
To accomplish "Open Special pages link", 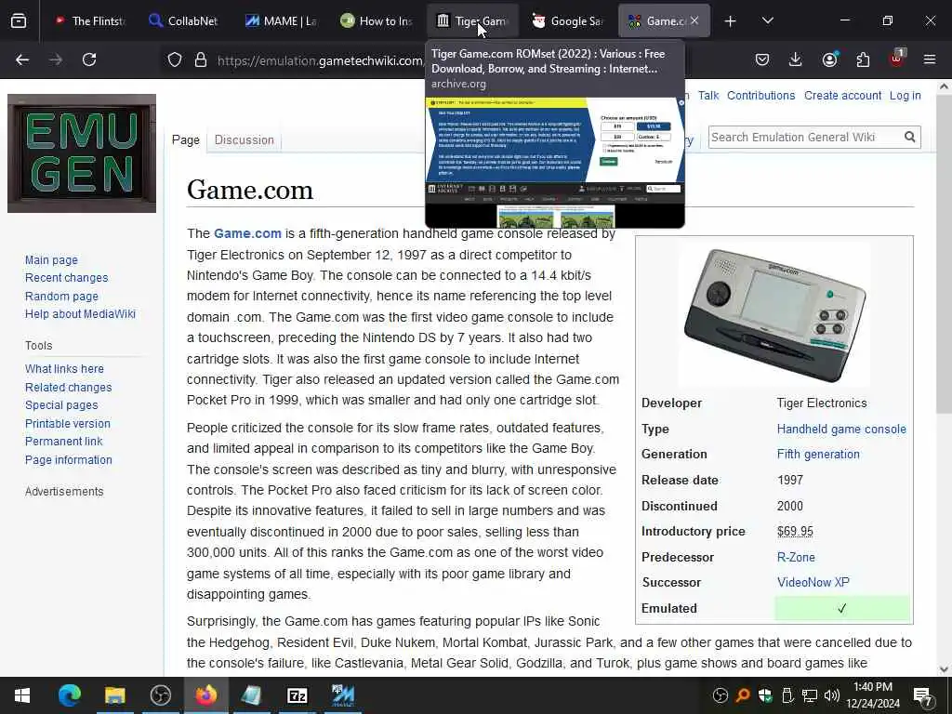I will 61,405.
